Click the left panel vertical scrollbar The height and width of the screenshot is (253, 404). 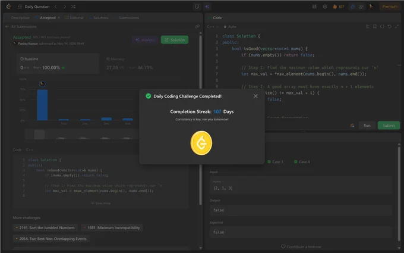click(200, 120)
